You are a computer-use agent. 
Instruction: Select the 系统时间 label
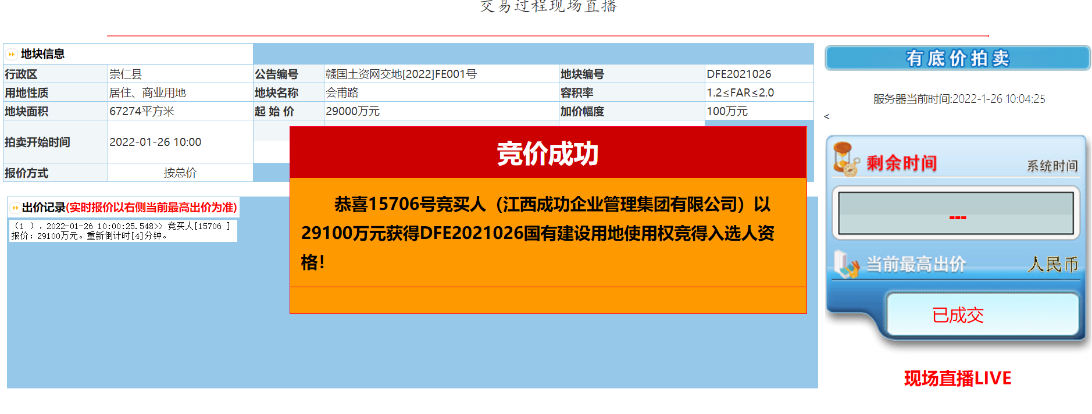[x=1052, y=166]
